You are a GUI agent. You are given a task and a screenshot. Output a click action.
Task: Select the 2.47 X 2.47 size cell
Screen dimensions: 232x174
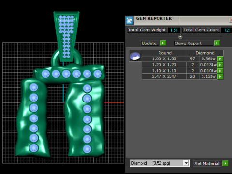(x=164, y=77)
